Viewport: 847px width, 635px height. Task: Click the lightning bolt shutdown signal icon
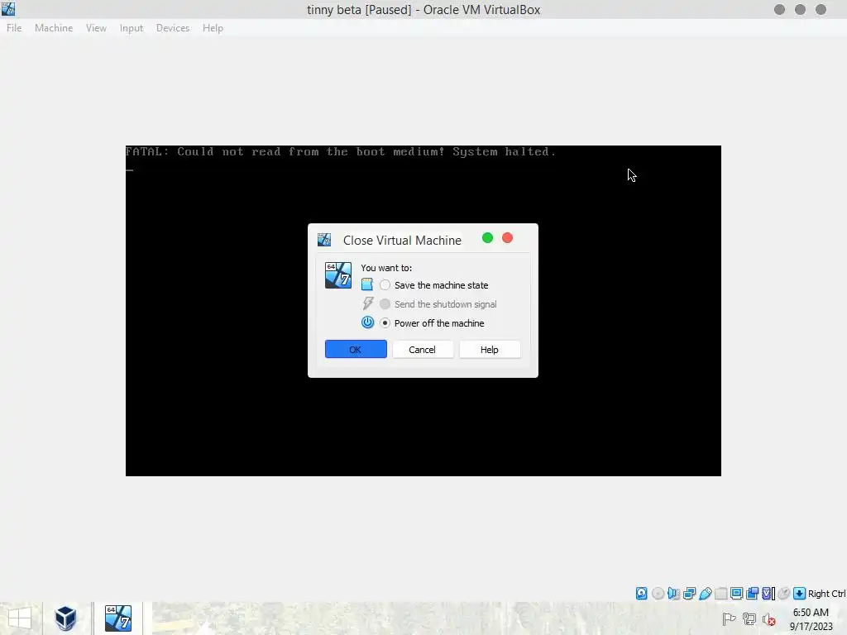click(368, 303)
